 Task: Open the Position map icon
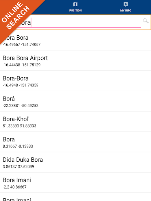(75, 4)
